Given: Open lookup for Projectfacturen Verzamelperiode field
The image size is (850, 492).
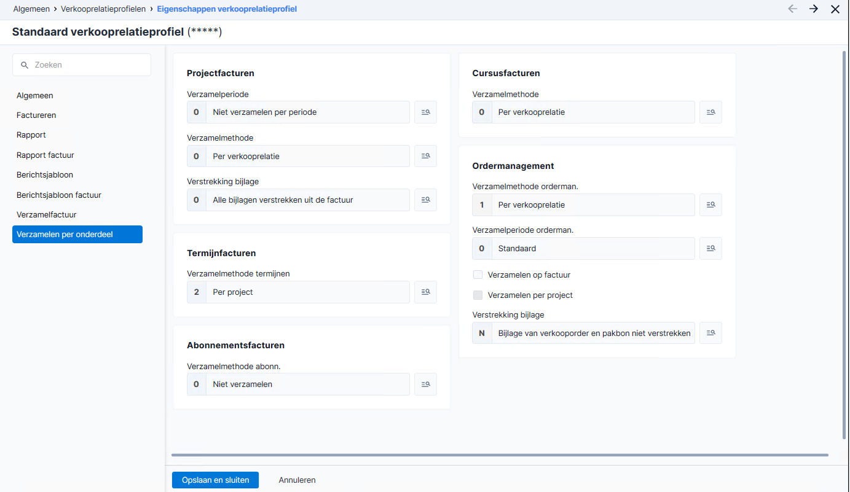Looking at the screenshot, I should [425, 112].
